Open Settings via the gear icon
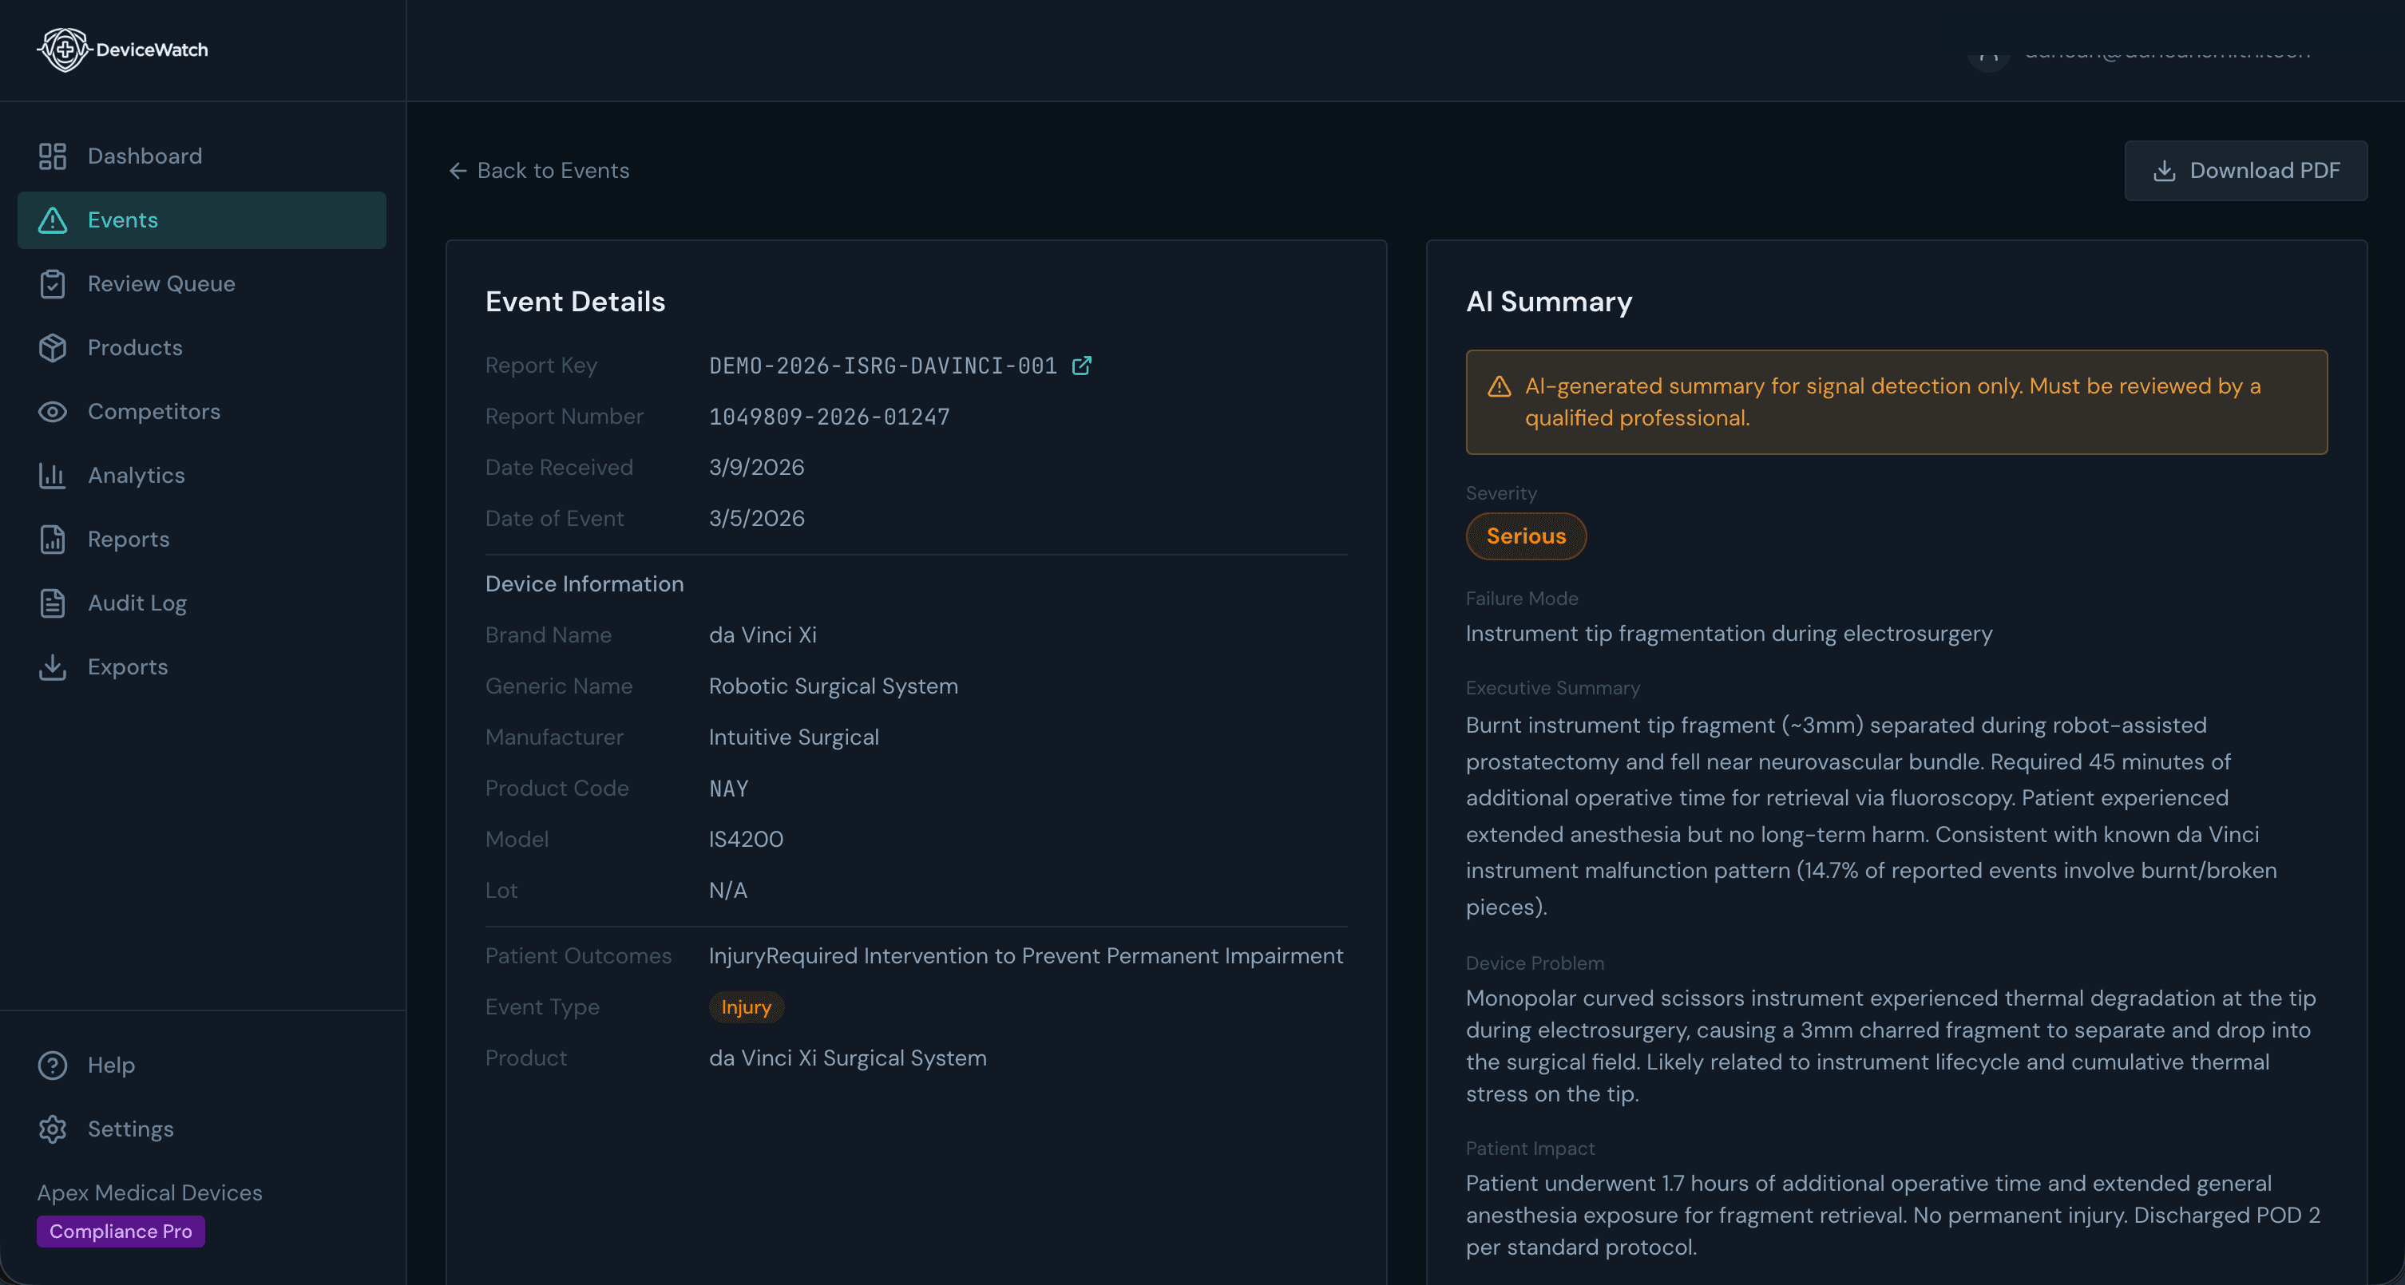The image size is (2405, 1285). 53,1129
